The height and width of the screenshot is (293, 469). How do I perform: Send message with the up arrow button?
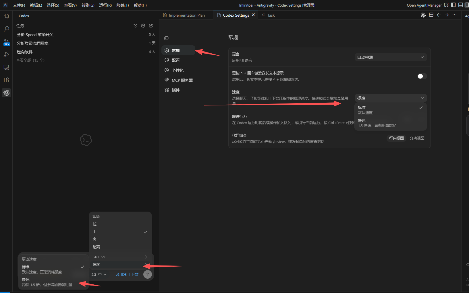[148, 274]
